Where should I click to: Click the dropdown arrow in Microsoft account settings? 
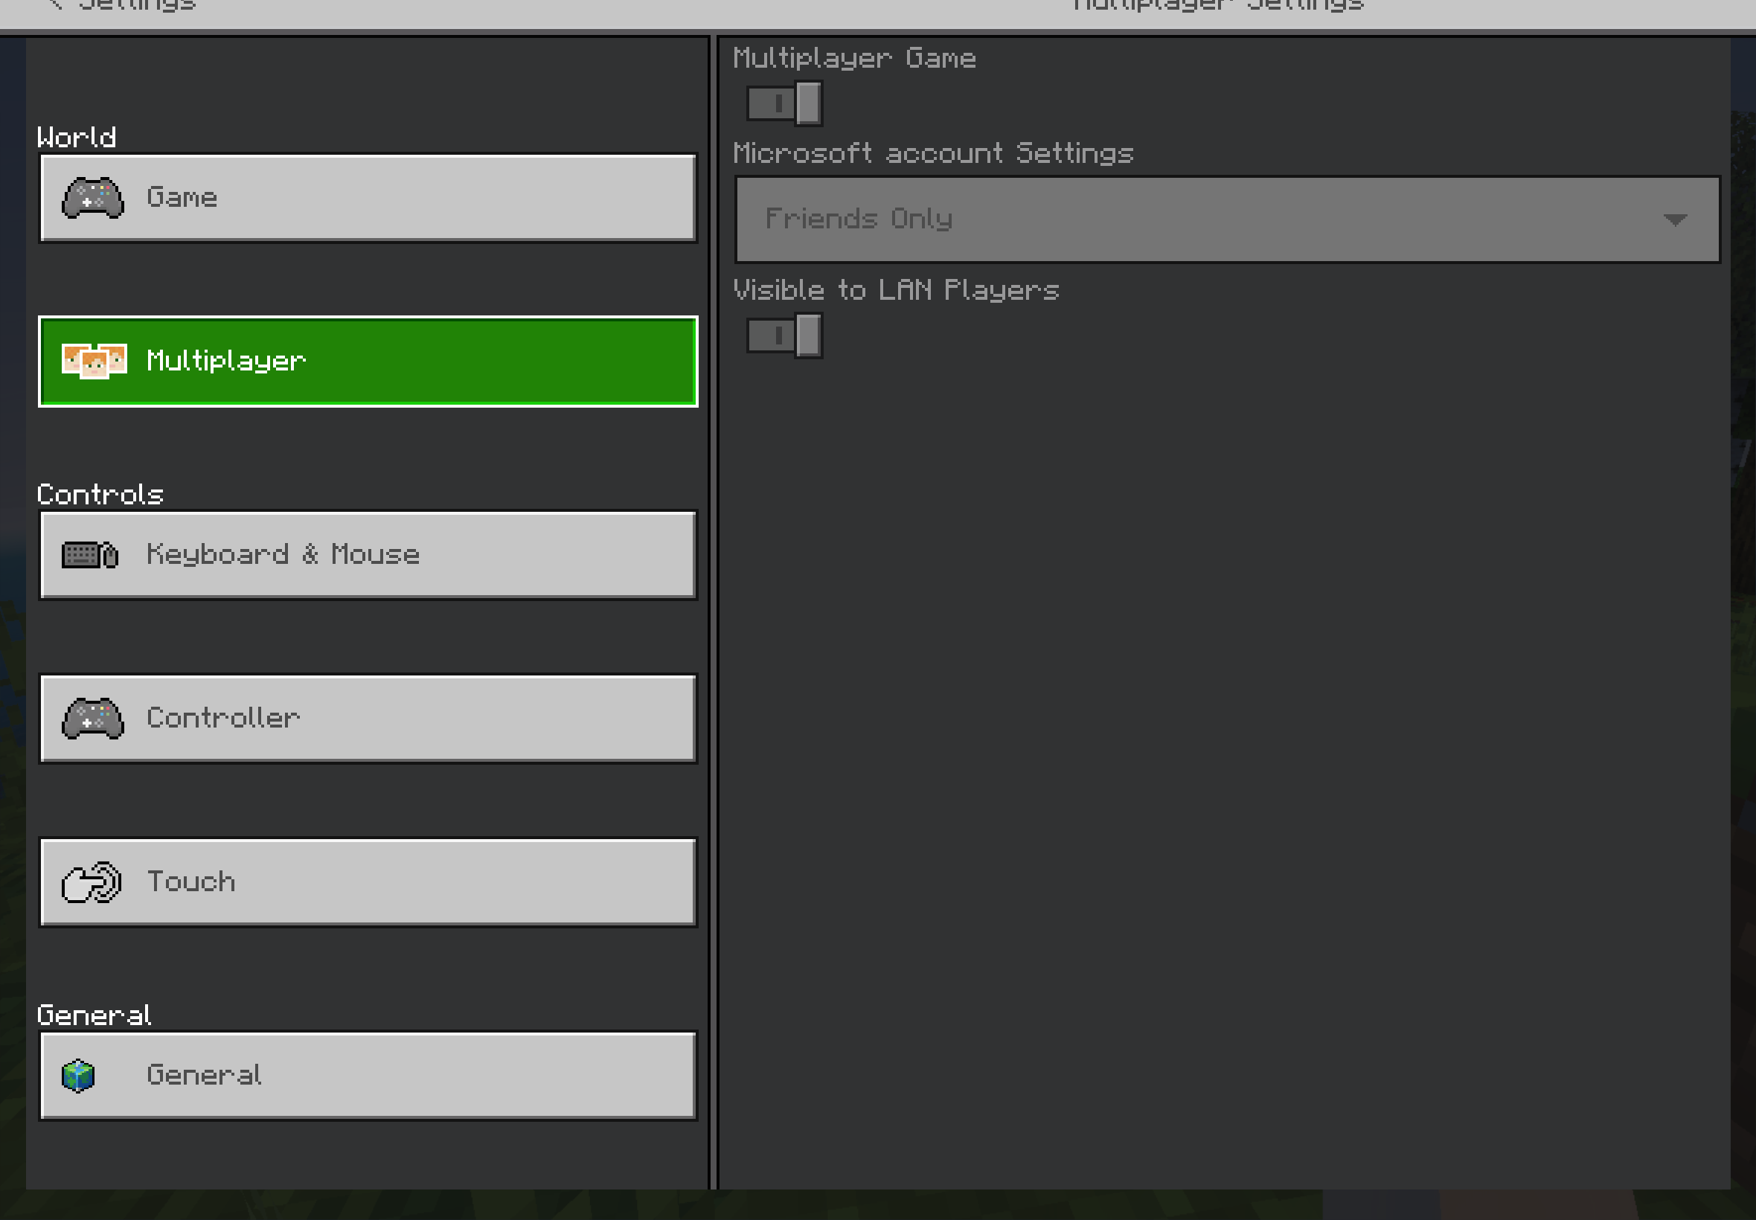(1674, 220)
